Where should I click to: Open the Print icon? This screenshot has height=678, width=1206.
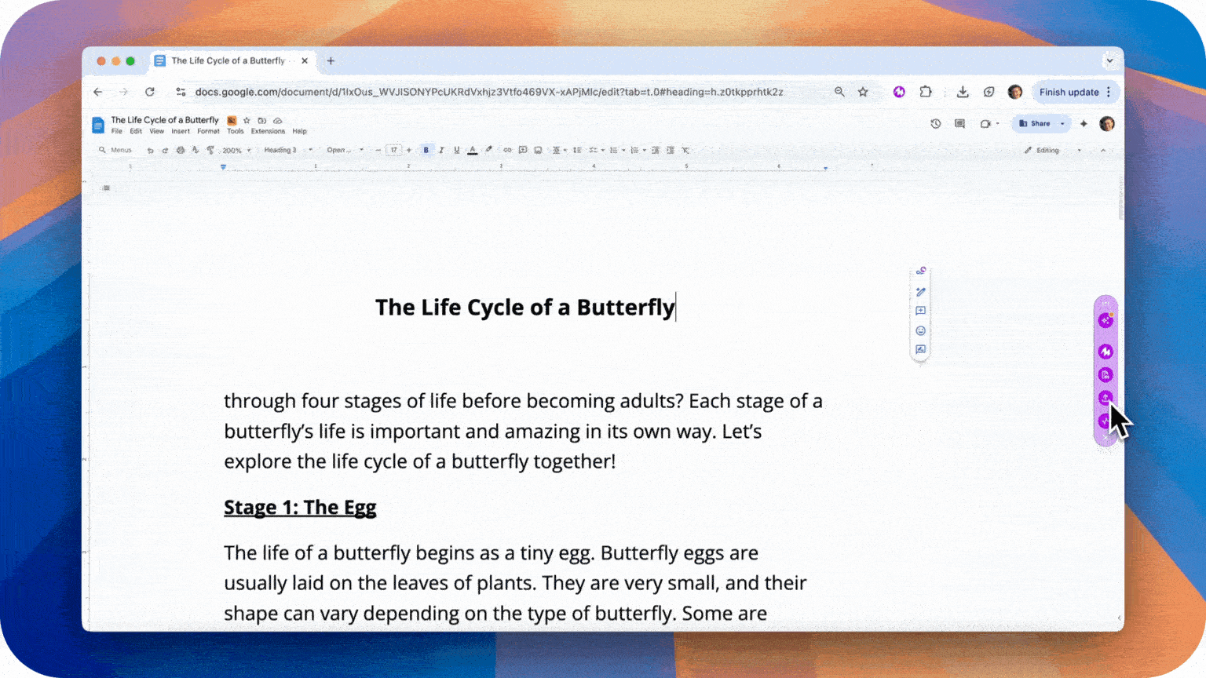179,150
